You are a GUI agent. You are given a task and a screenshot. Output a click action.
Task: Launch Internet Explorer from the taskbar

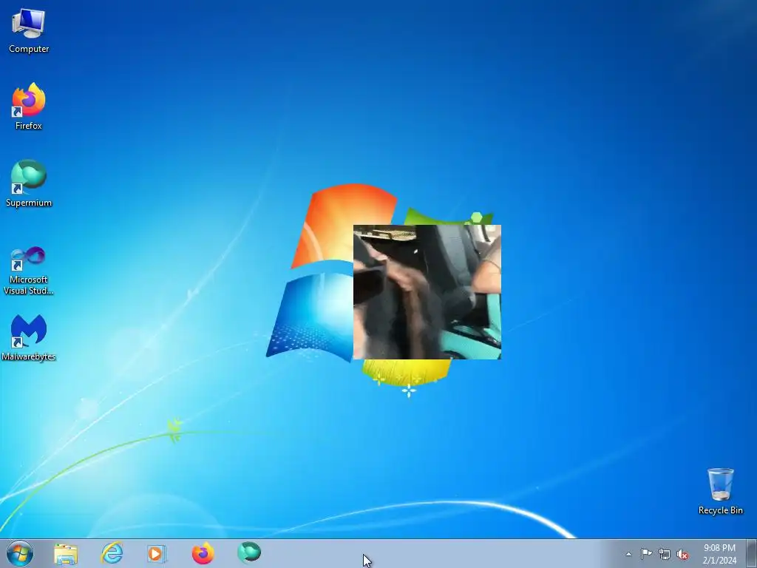point(112,553)
